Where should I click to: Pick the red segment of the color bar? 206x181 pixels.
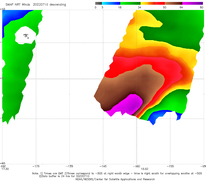pos(160,3)
